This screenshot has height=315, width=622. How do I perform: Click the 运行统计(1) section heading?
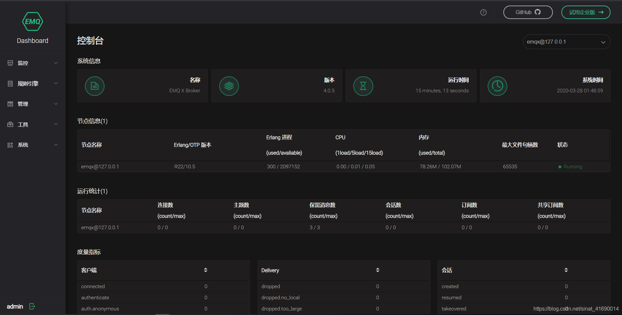pos(92,191)
